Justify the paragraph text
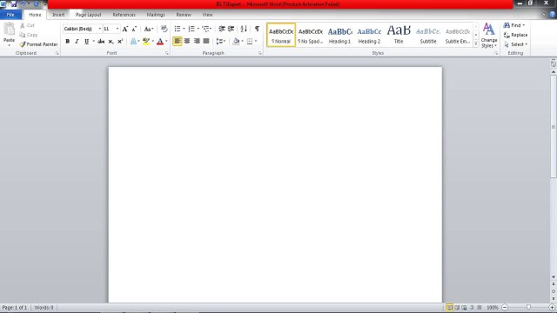Image resolution: width=557 pixels, height=313 pixels. click(206, 42)
